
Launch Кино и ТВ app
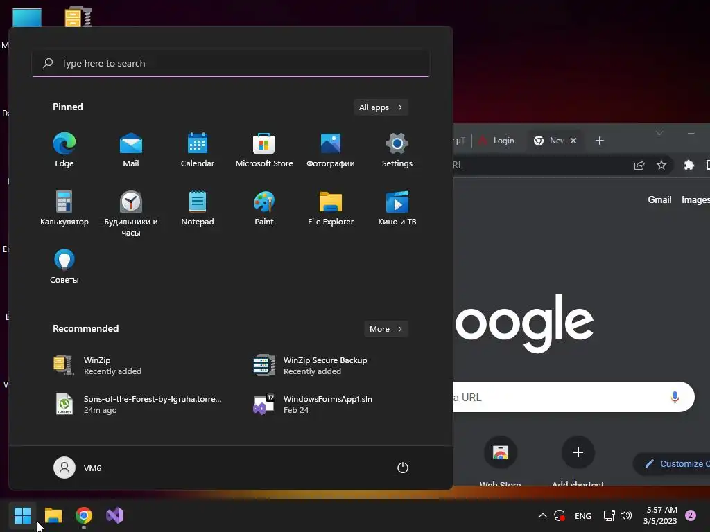pyautogui.click(x=397, y=208)
